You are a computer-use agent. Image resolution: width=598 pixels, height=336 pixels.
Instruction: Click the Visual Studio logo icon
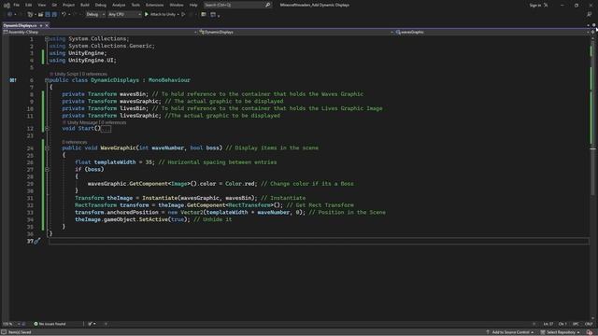7,6
